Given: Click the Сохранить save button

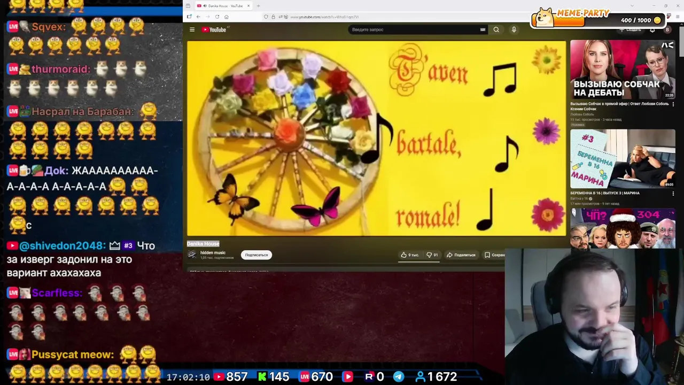Looking at the screenshot, I should click(x=494, y=255).
